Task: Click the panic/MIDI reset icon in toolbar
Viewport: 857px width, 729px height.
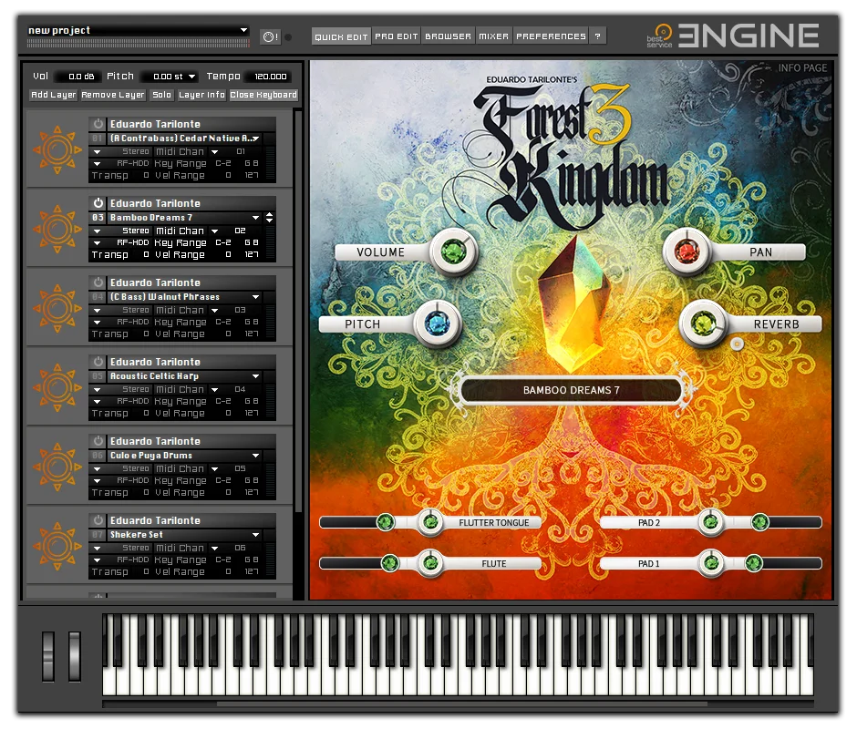Action: click(270, 36)
